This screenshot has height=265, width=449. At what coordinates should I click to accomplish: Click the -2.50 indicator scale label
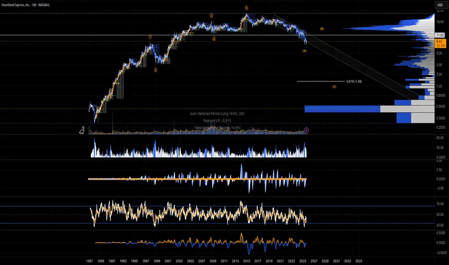[440, 188]
